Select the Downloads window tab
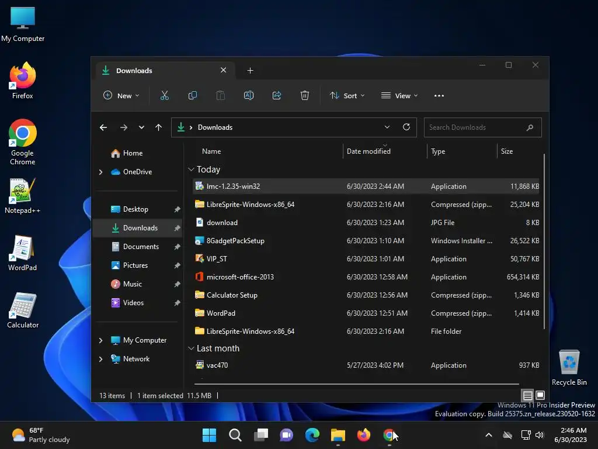 click(164, 70)
